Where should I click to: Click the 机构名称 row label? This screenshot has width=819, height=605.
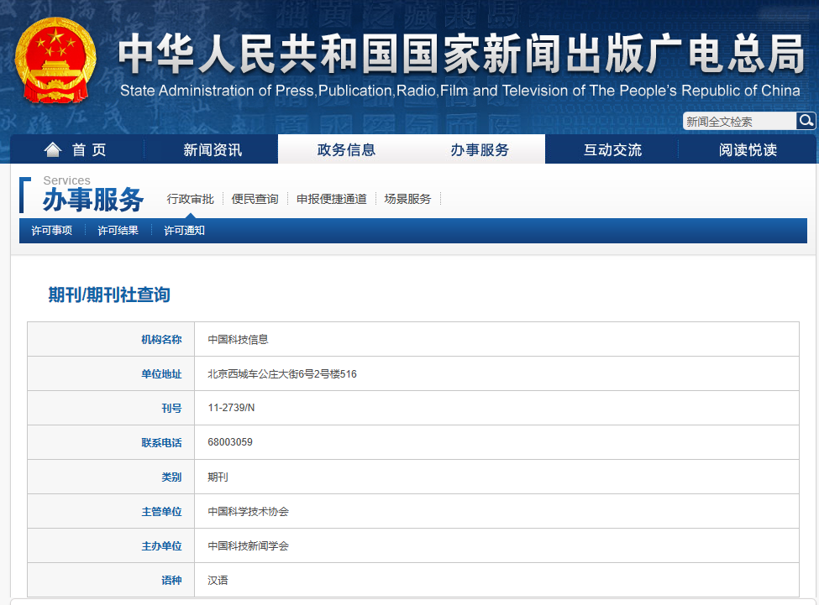click(161, 340)
